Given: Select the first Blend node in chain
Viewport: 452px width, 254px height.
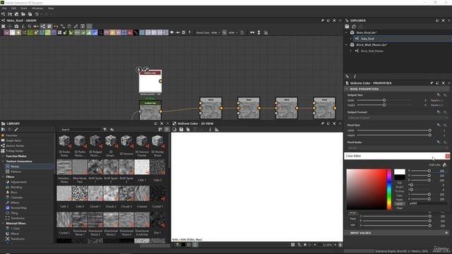Looking at the screenshot, I should (210, 108).
